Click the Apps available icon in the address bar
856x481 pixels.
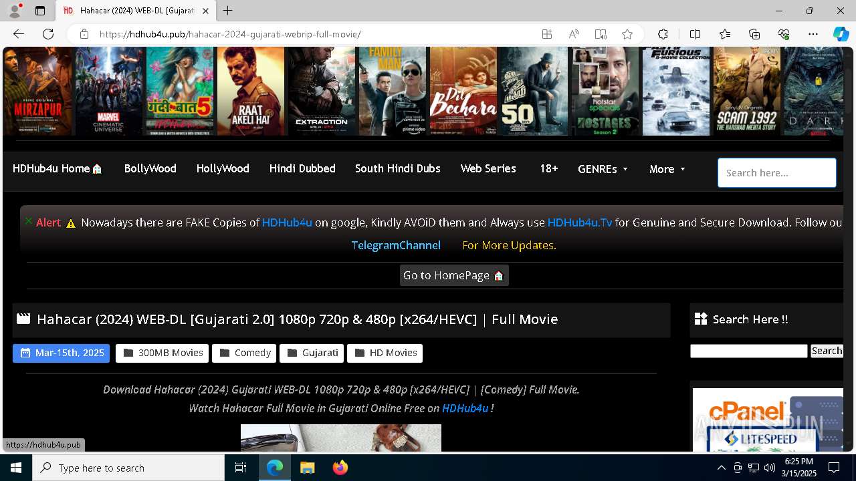pos(547,34)
